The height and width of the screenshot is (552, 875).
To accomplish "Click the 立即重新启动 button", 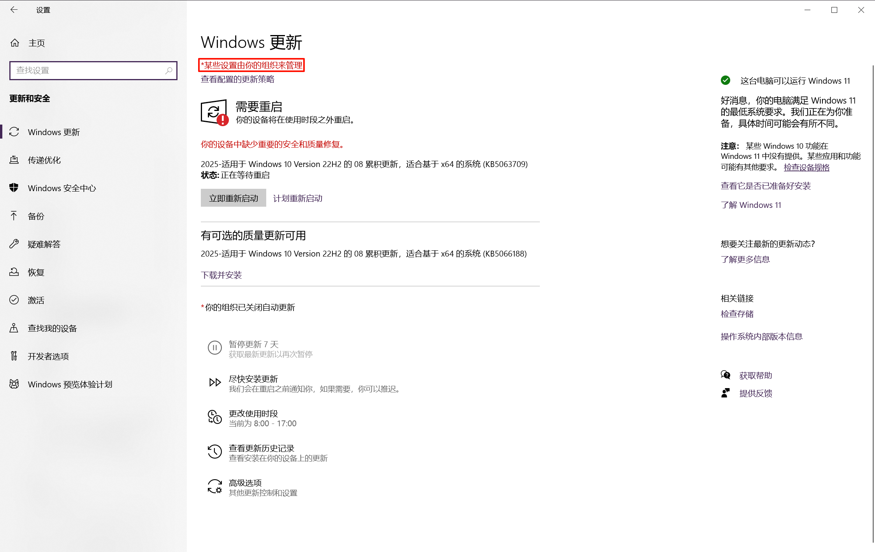I will [234, 198].
